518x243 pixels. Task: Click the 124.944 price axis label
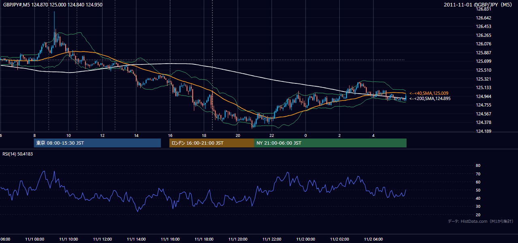pos(484,96)
